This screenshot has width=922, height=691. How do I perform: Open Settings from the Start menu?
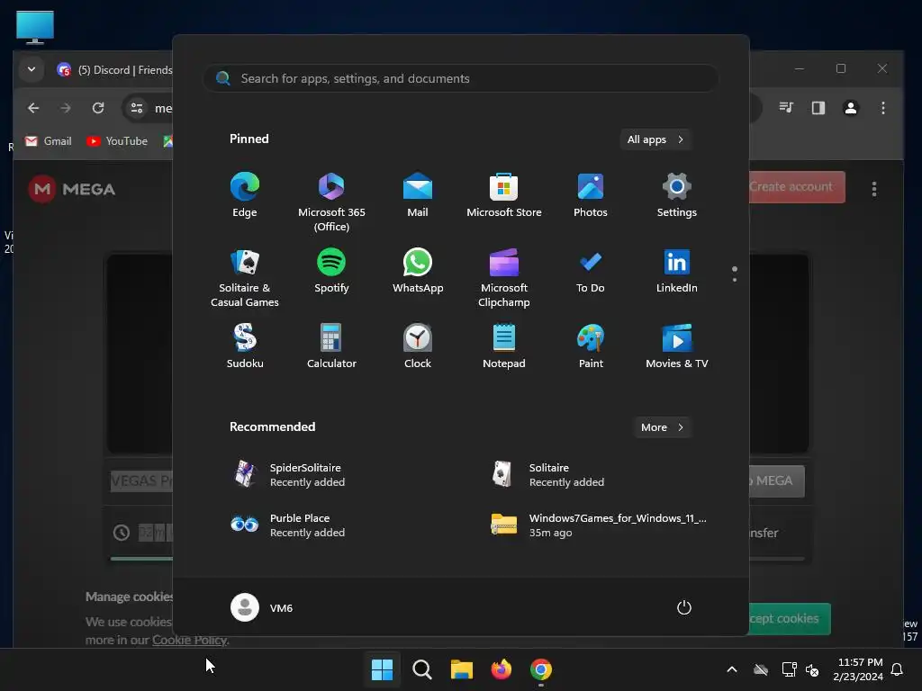677,195
